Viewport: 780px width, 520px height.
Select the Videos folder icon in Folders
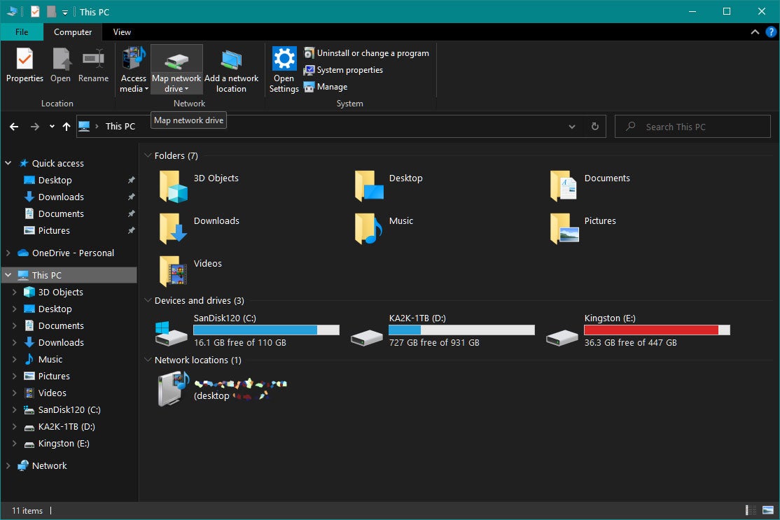pos(173,272)
